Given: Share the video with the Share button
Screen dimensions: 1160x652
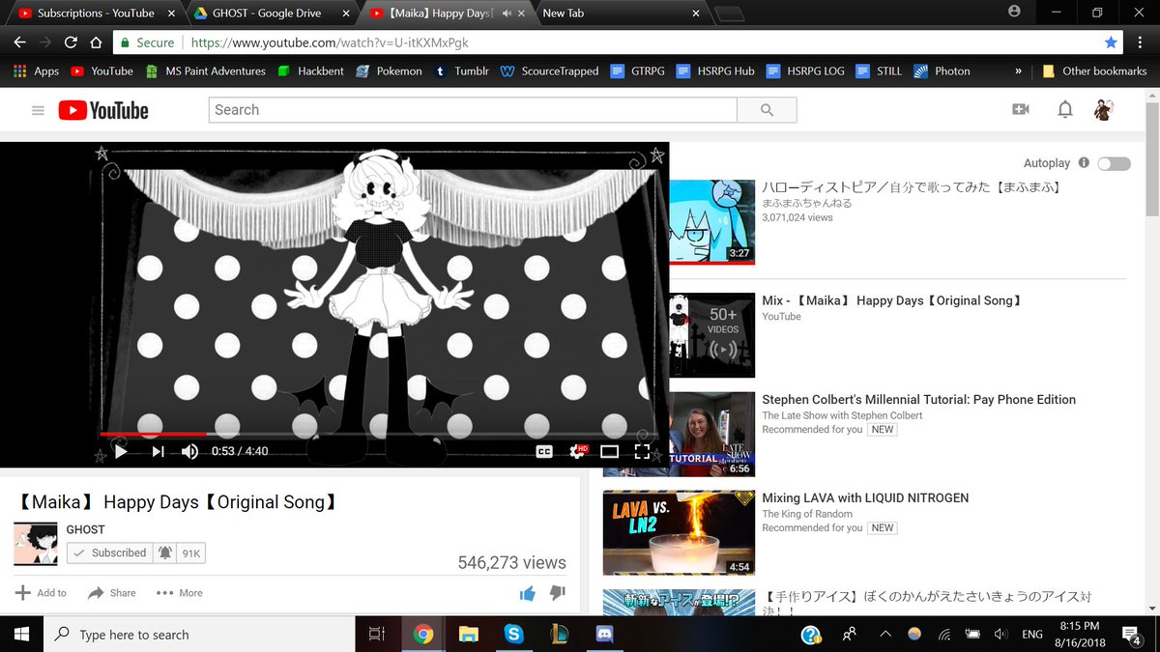Looking at the screenshot, I should [x=111, y=592].
